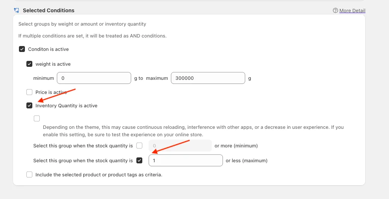Uncheck the "or less (maximum)" stock checkbox

(139, 160)
